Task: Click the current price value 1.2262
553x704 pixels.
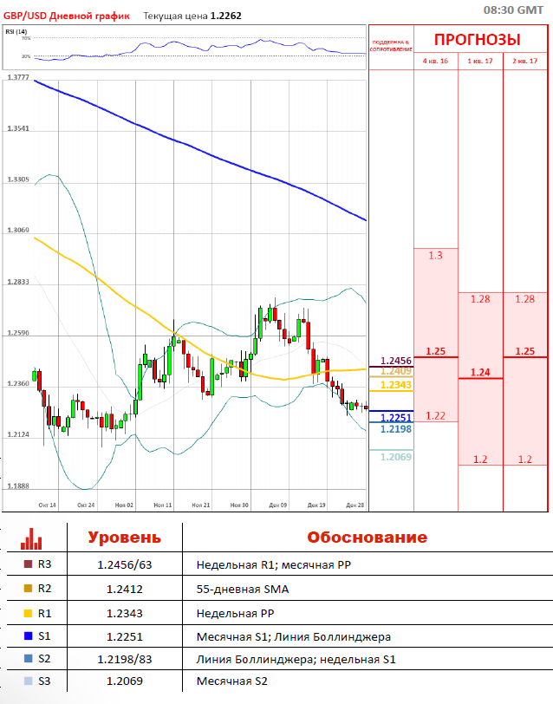Action: (x=226, y=15)
